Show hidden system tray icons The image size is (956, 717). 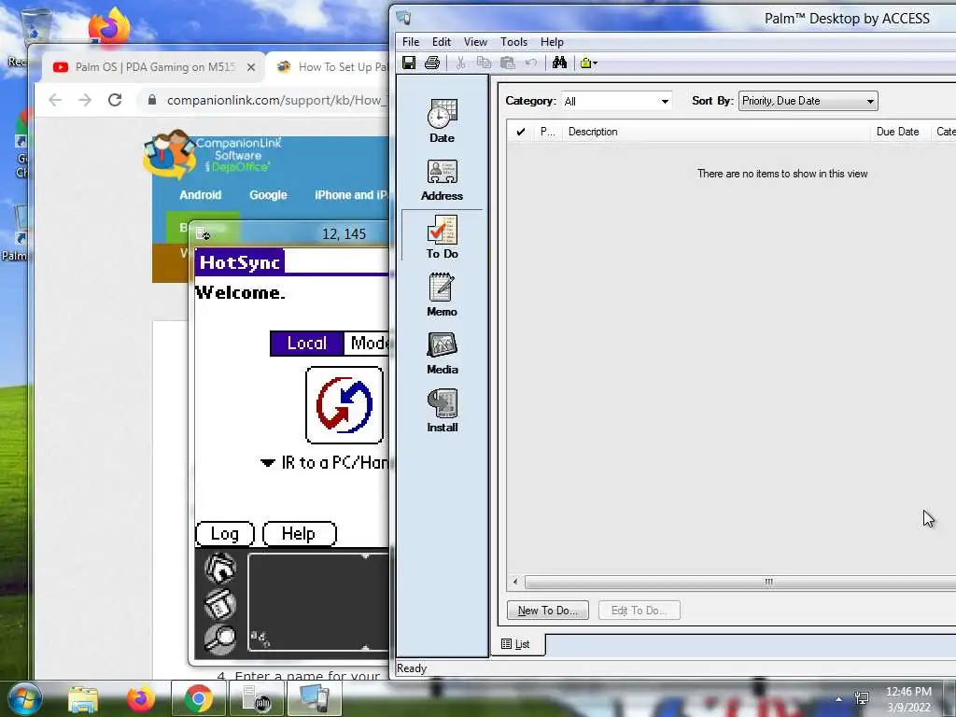838,699
